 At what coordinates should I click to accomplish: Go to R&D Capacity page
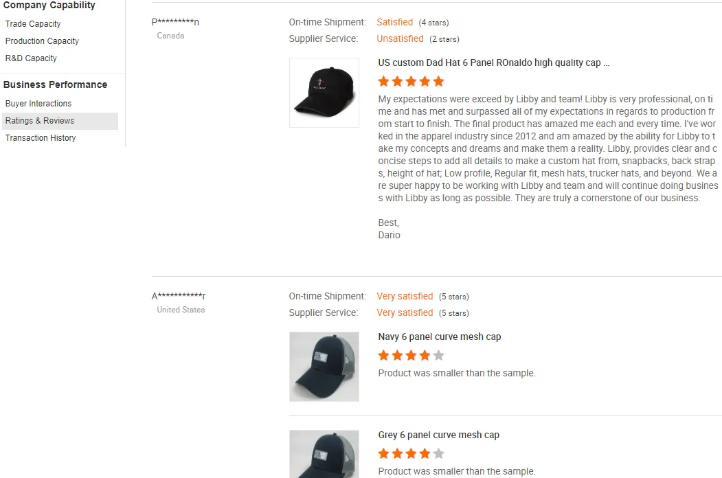coord(31,58)
